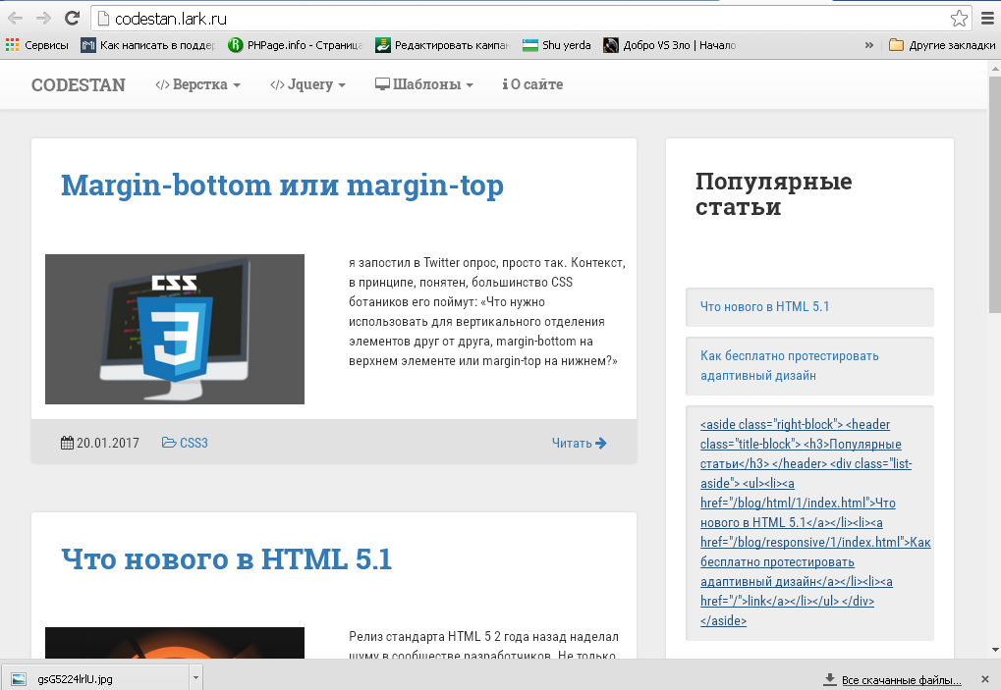Open the Сервисы apps grid bookmark
Viewport: 1001px width, 690px height.
[x=37, y=45]
